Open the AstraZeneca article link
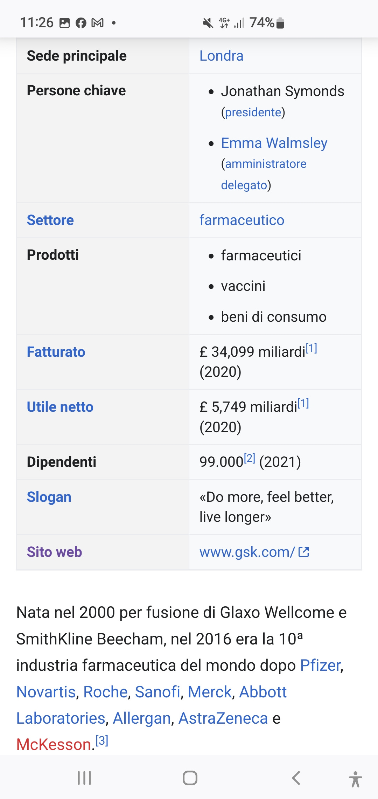This screenshot has width=378, height=799. point(223,718)
